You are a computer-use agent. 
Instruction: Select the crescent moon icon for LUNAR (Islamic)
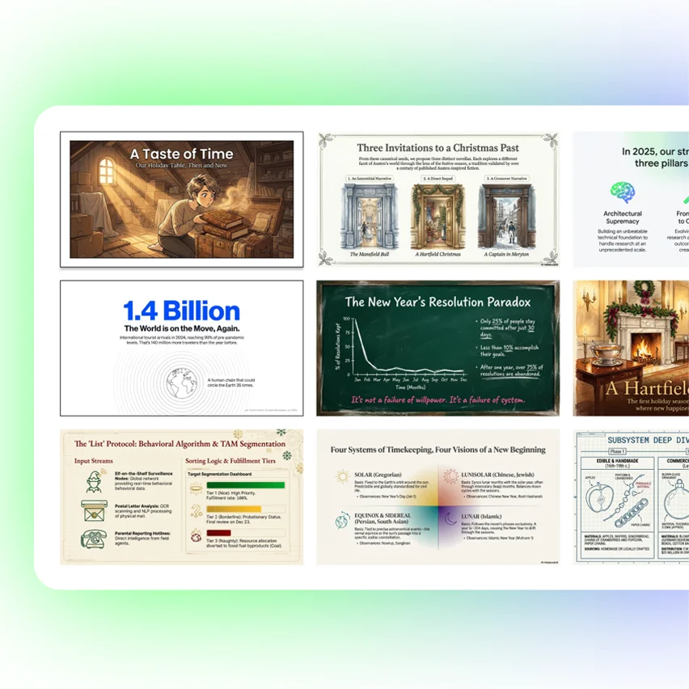coord(450,518)
